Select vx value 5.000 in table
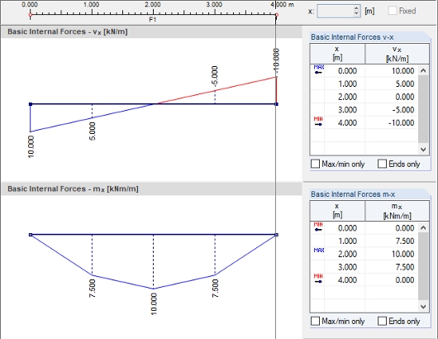Viewport: 438px width, 339px height. click(405, 84)
